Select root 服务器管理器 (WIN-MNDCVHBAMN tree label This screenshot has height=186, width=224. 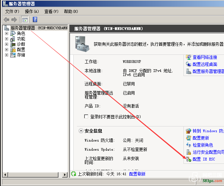pyautogui.click(x=39, y=28)
